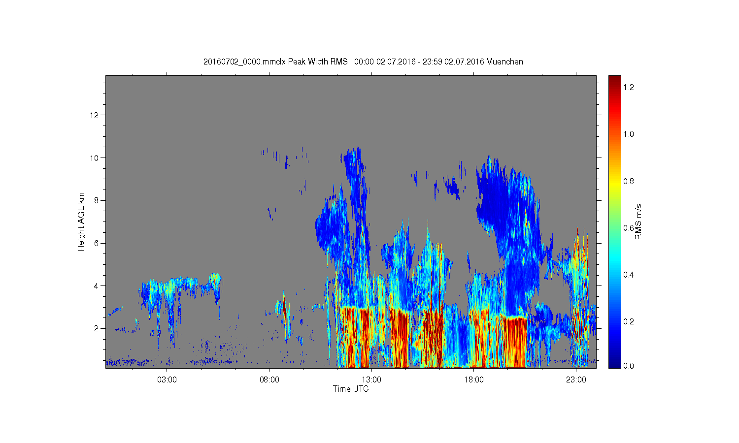The height and width of the screenshot is (443, 739).
Task: Click the 1.2 colorbar tick label
Action: pyautogui.click(x=629, y=88)
